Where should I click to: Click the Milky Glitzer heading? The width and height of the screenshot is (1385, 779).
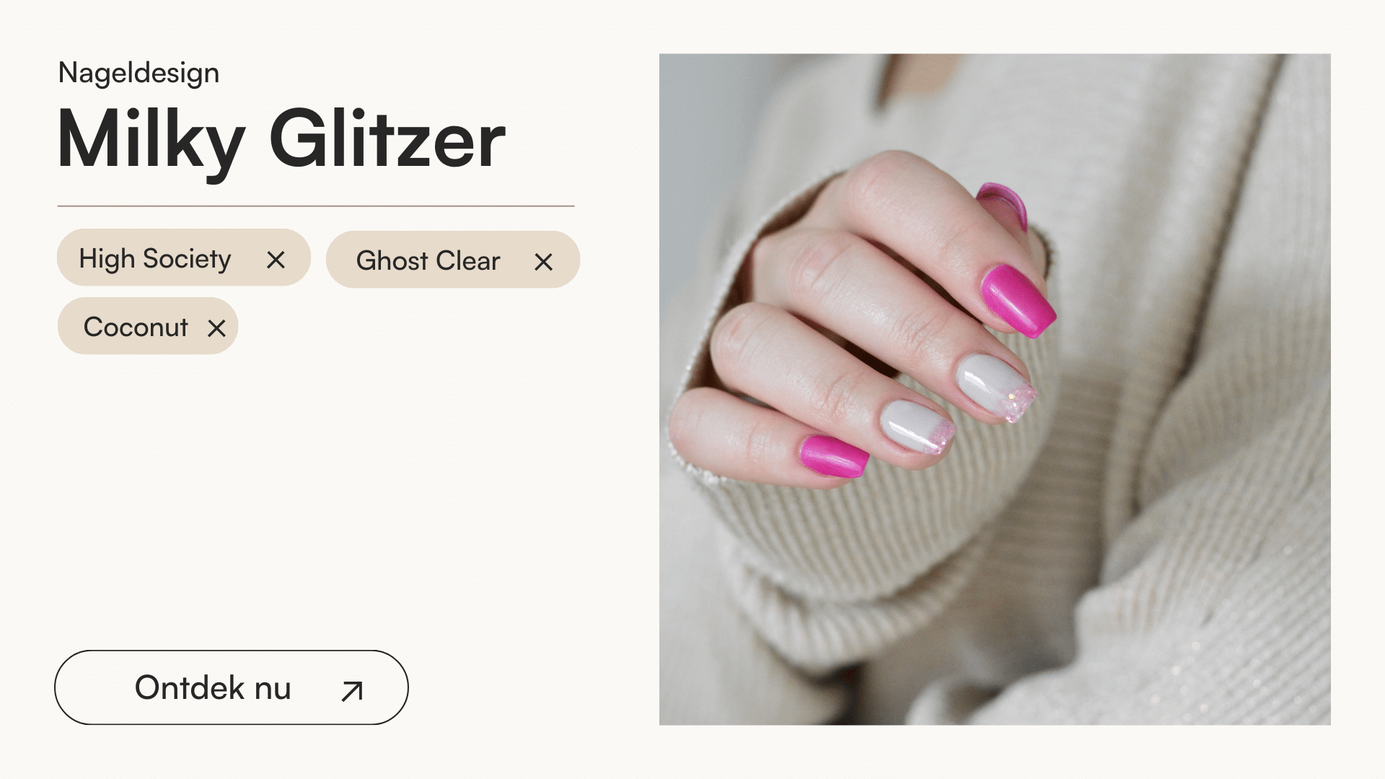[x=281, y=138]
